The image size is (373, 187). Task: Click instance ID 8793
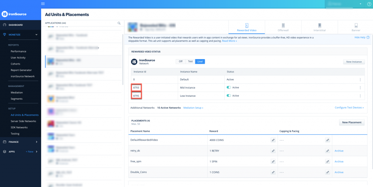click(136, 88)
